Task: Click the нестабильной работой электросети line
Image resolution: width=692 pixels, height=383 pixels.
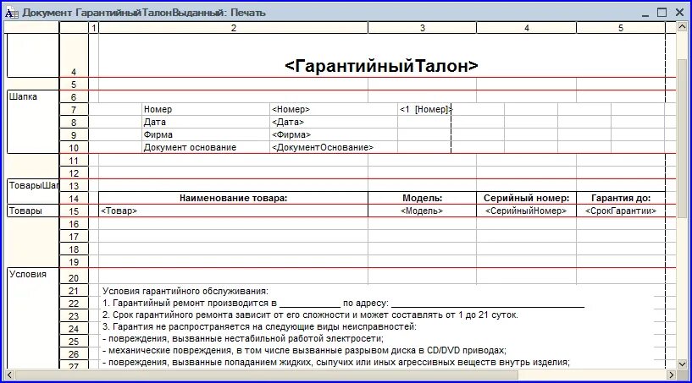Action: [x=243, y=339]
